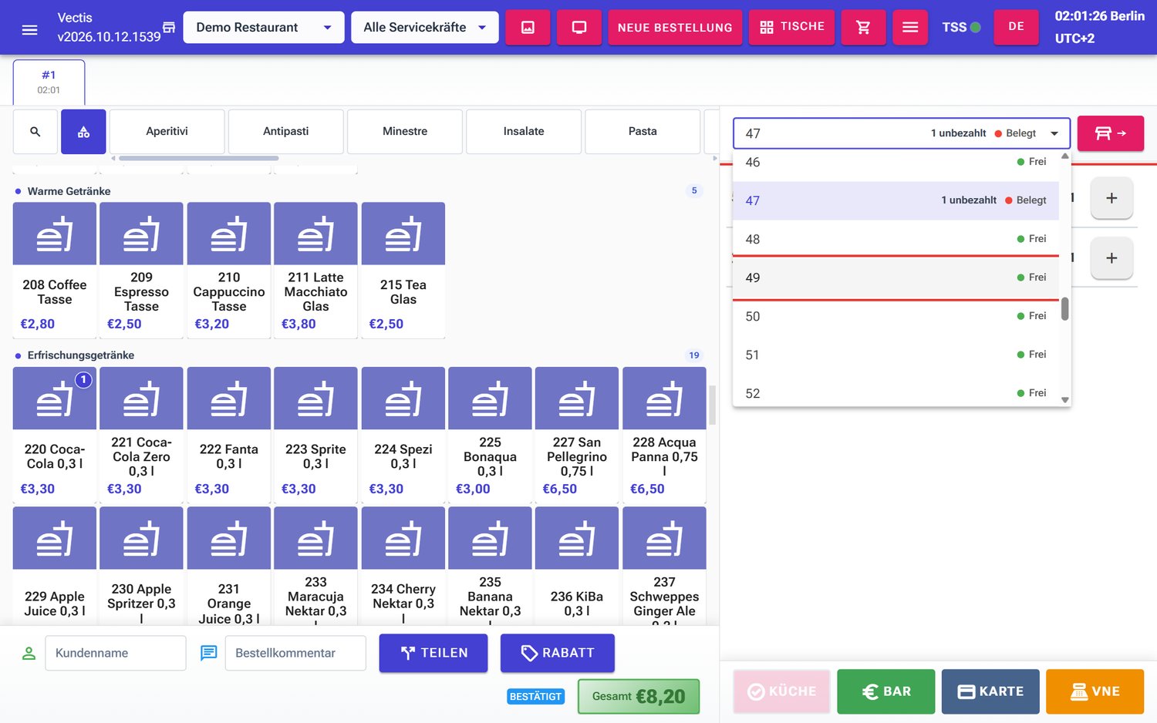Click the image icon button in header

click(528, 28)
